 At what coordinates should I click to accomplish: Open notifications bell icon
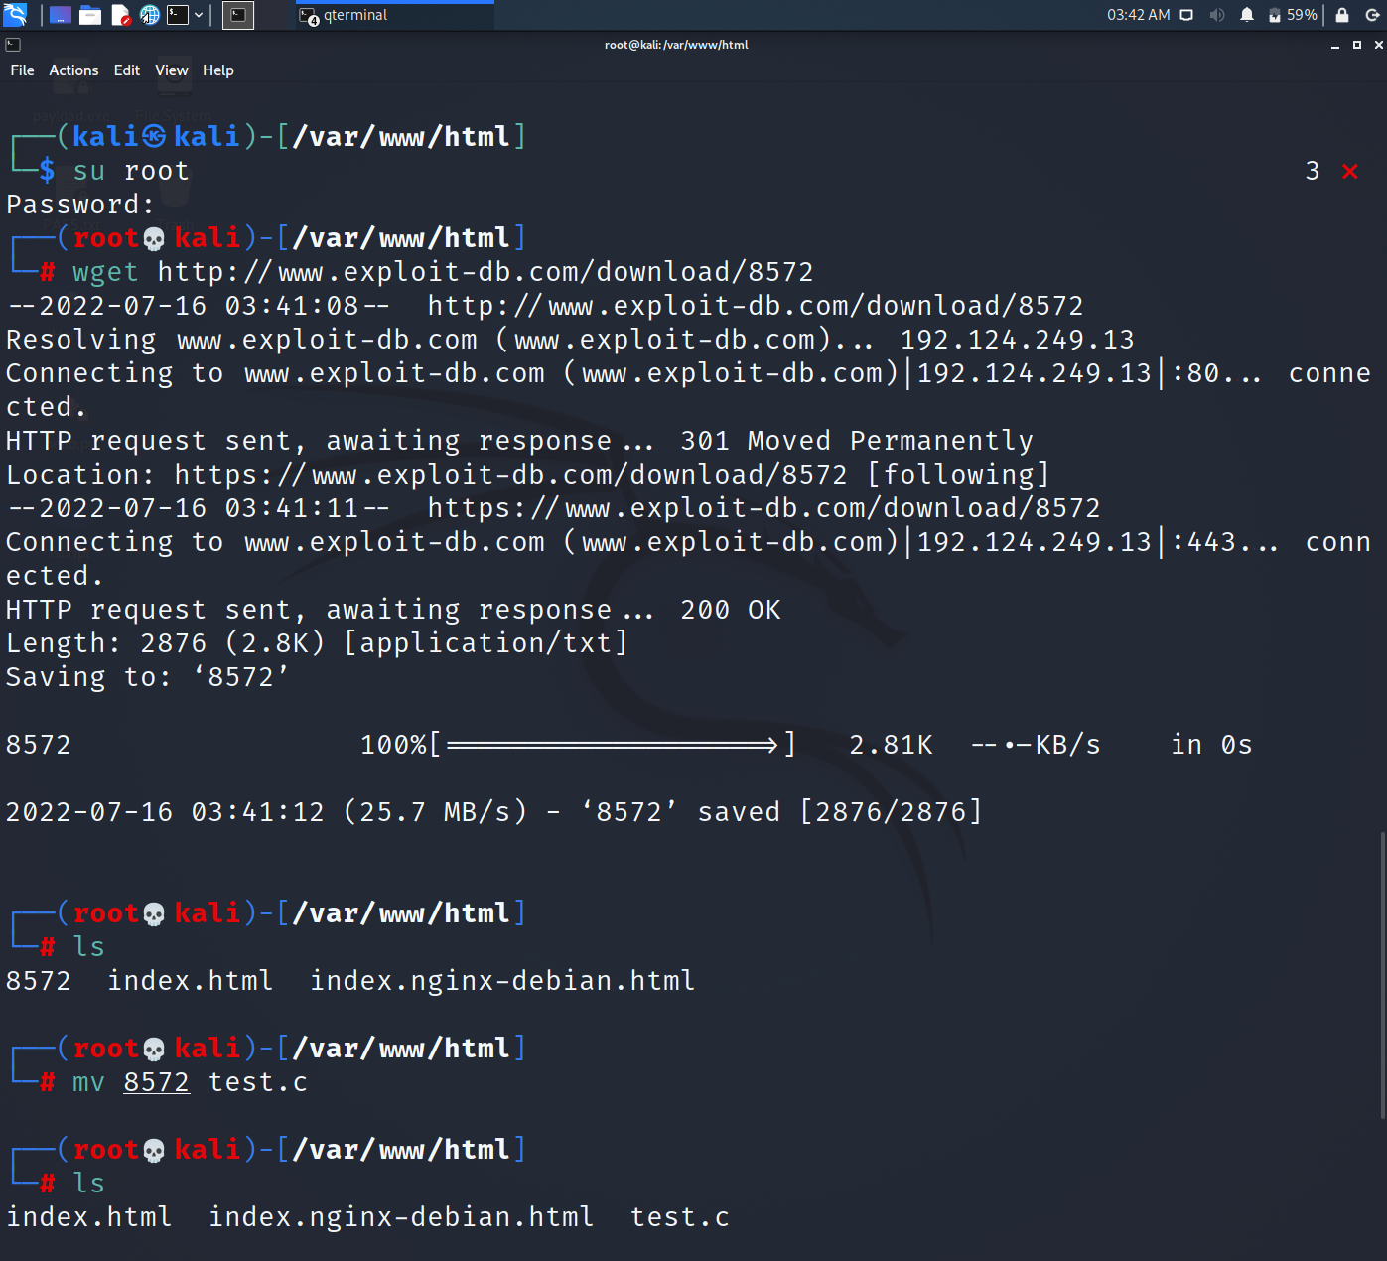pos(1247,15)
